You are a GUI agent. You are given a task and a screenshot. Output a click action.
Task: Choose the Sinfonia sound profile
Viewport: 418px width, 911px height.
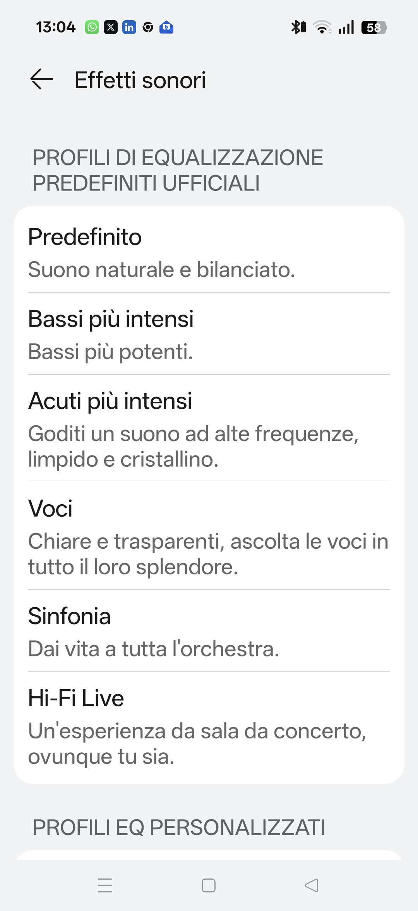pyautogui.click(x=209, y=632)
